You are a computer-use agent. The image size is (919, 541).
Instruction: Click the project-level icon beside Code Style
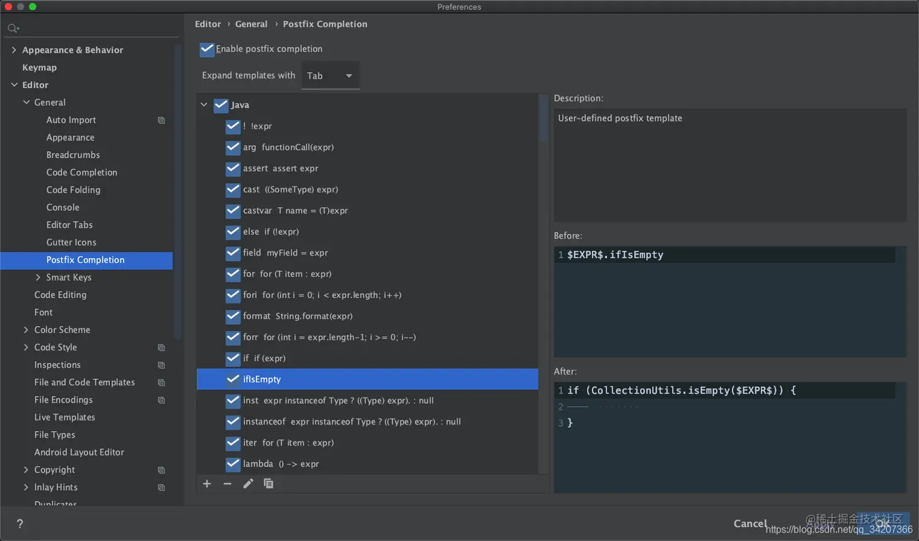tap(161, 347)
